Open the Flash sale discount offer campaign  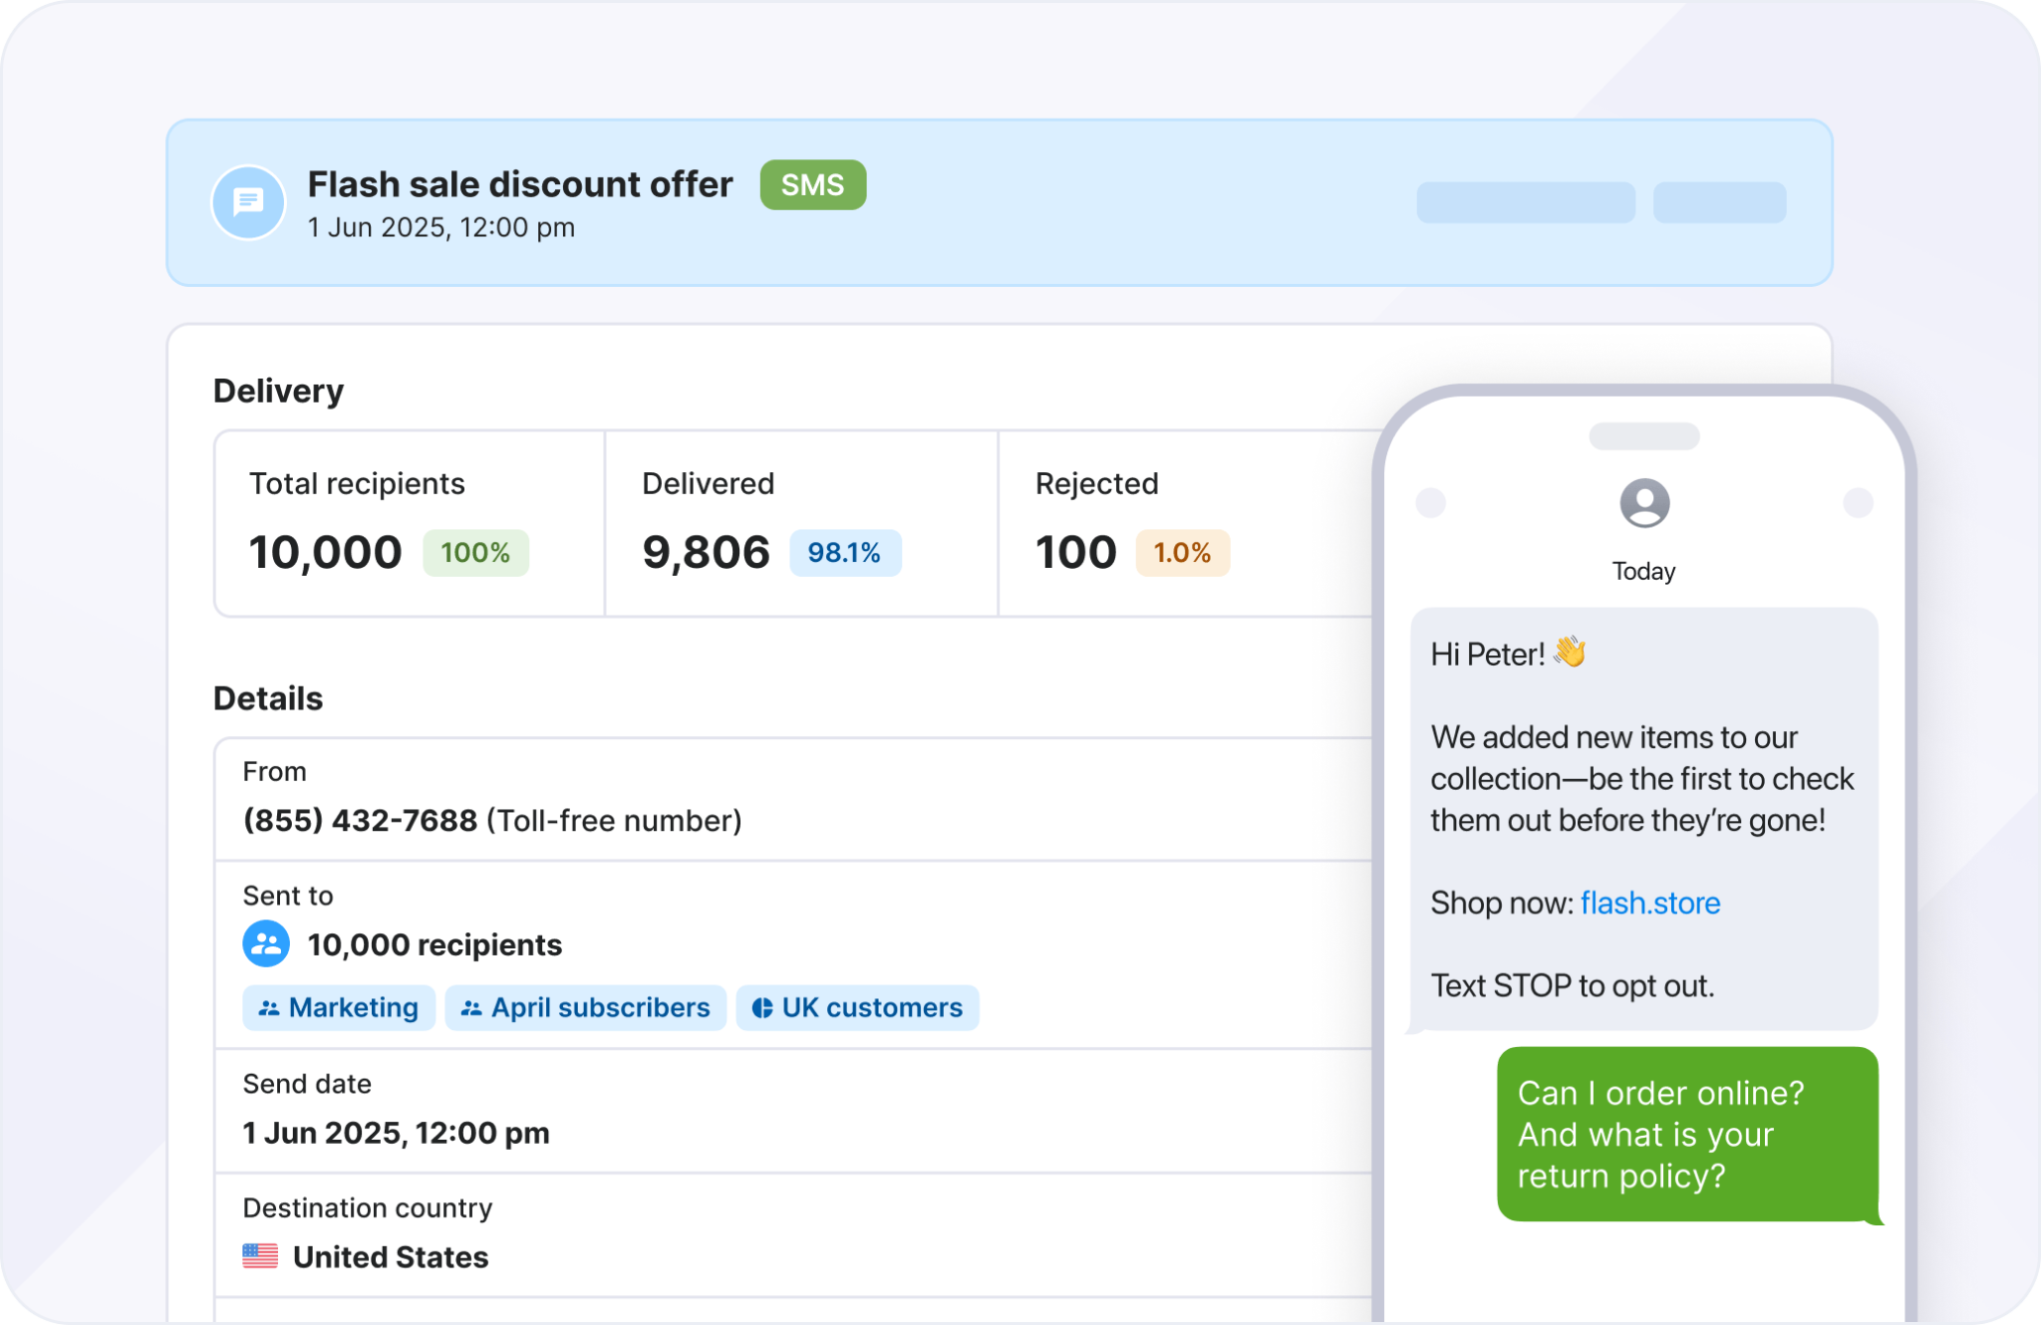[x=520, y=184]
